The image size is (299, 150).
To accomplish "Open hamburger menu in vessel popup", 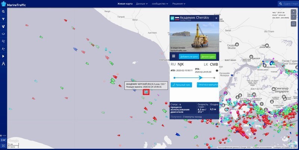I will tap(173, 56).
